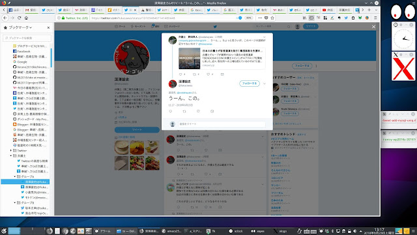Select the highlighted 深澤諭史 bookmark row
Screen dimensions: 417x235
[x=25, y=181]
